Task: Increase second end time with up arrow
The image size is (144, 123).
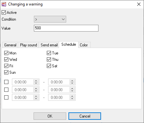Action: click(72, 89)
